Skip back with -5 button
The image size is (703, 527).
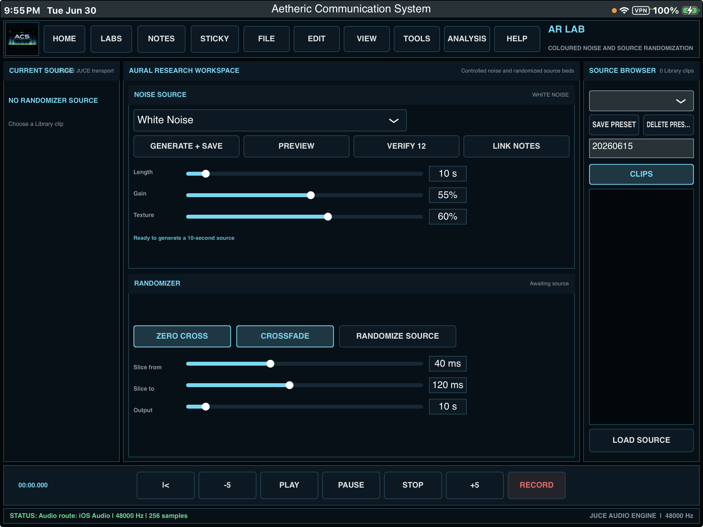[227, 485]
